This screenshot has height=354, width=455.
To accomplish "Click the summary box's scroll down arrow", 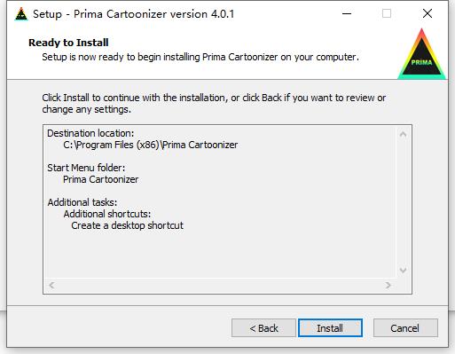I will [x=403, y=271].
